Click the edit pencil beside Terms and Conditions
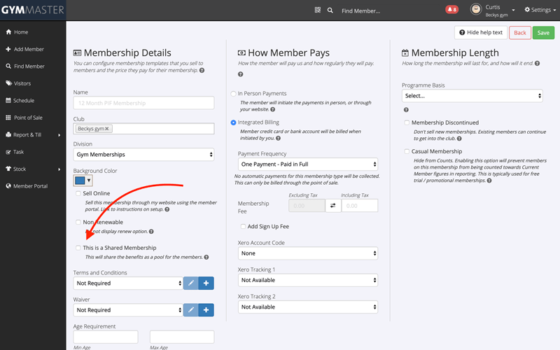560x350 pixels. click(190, 283)
